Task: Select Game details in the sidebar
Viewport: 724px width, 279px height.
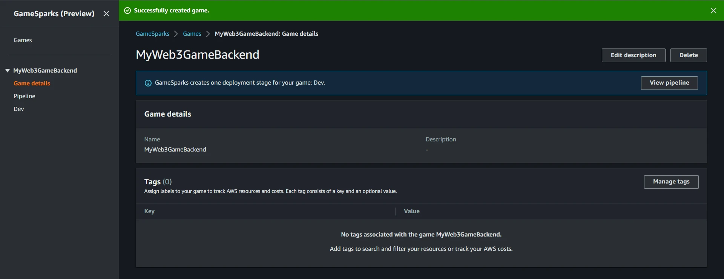Action: click(32, 83)
